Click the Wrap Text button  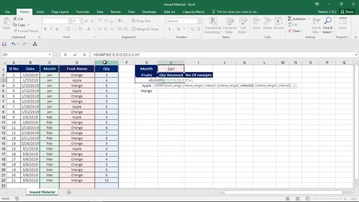(141, 21)
